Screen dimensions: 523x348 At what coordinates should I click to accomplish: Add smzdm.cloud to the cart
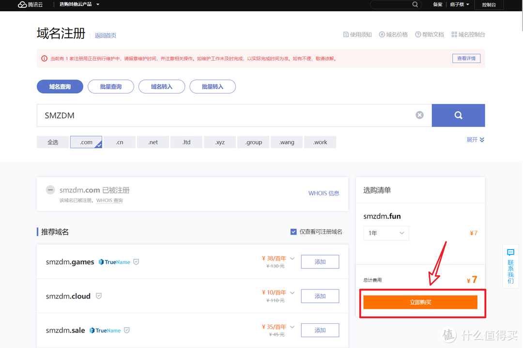pos(320,296)
